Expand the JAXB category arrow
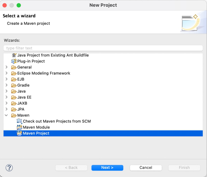 (7, 103)
